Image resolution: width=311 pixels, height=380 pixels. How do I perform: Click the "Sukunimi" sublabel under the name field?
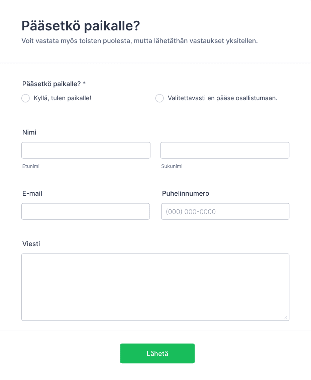point(172,166)
